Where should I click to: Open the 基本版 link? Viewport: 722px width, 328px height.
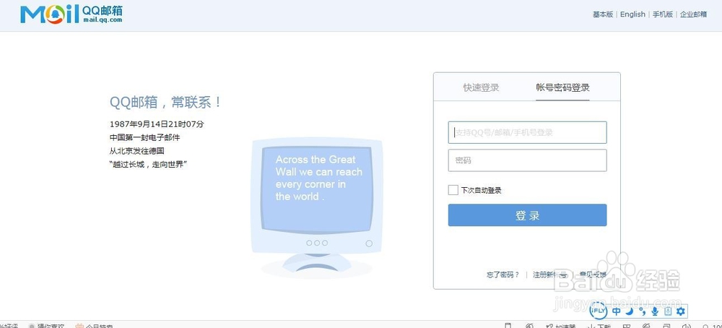pyautogui.click(x=603, y=14)
